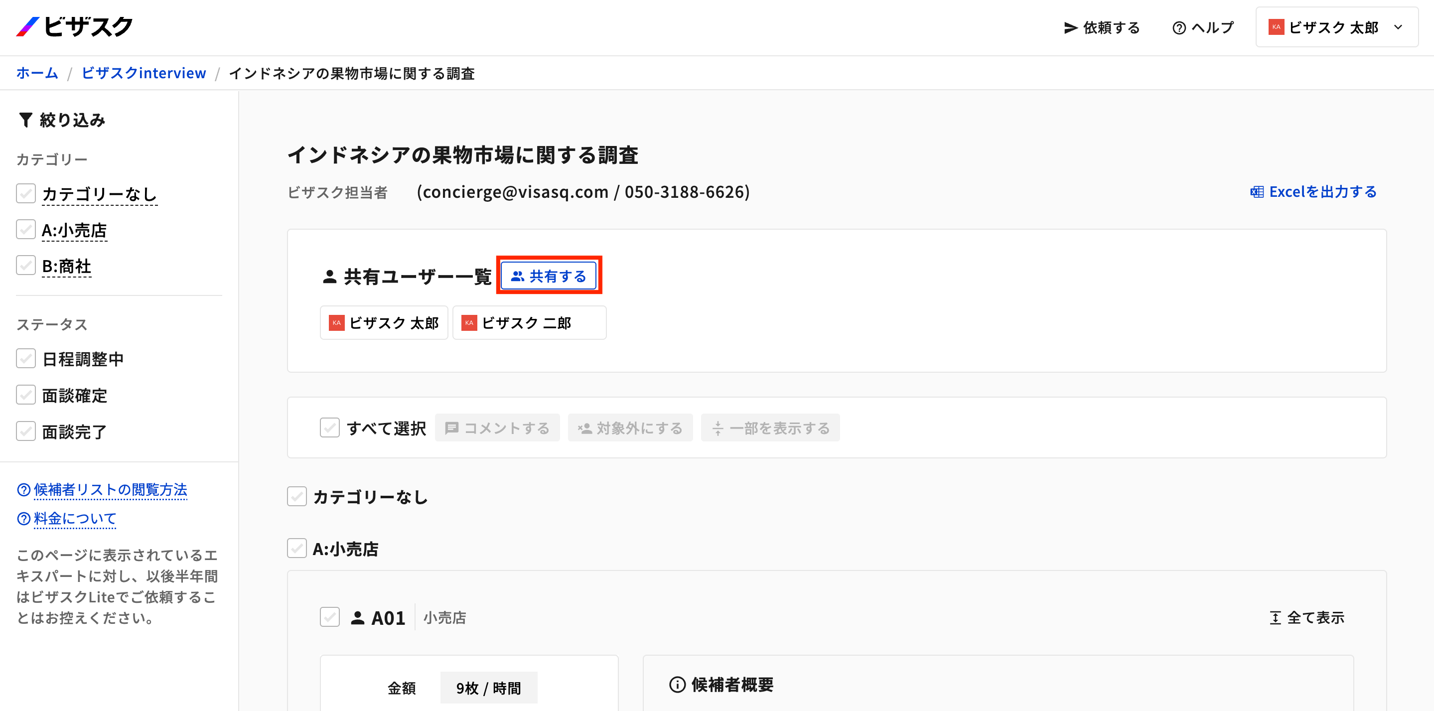This screenshot has width=1434, height=711.
Task: Click the 依頼する header link
Action: 1102,28
